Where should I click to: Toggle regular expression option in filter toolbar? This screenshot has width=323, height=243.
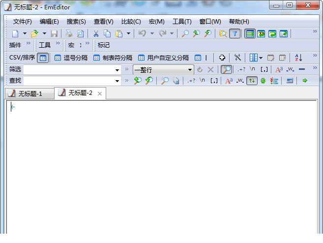(241, 69)
